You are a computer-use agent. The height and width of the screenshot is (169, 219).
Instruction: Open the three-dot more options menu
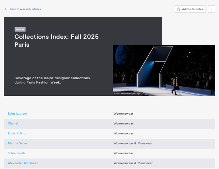click(211, 9)
